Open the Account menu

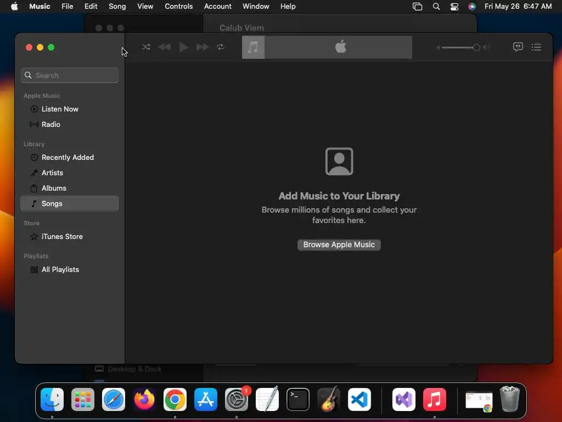point(217,7)
